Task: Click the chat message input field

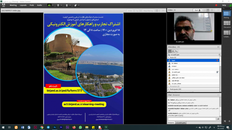Action: 192,119
